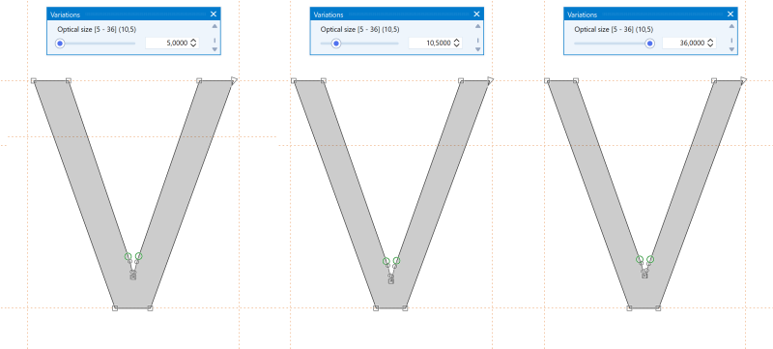Click the 10,5000 optical size value field

[436, 44]
